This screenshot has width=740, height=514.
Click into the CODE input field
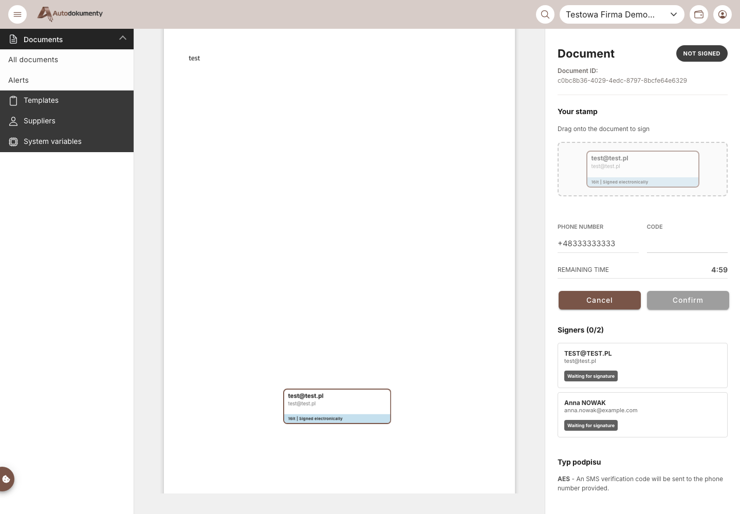687,244
